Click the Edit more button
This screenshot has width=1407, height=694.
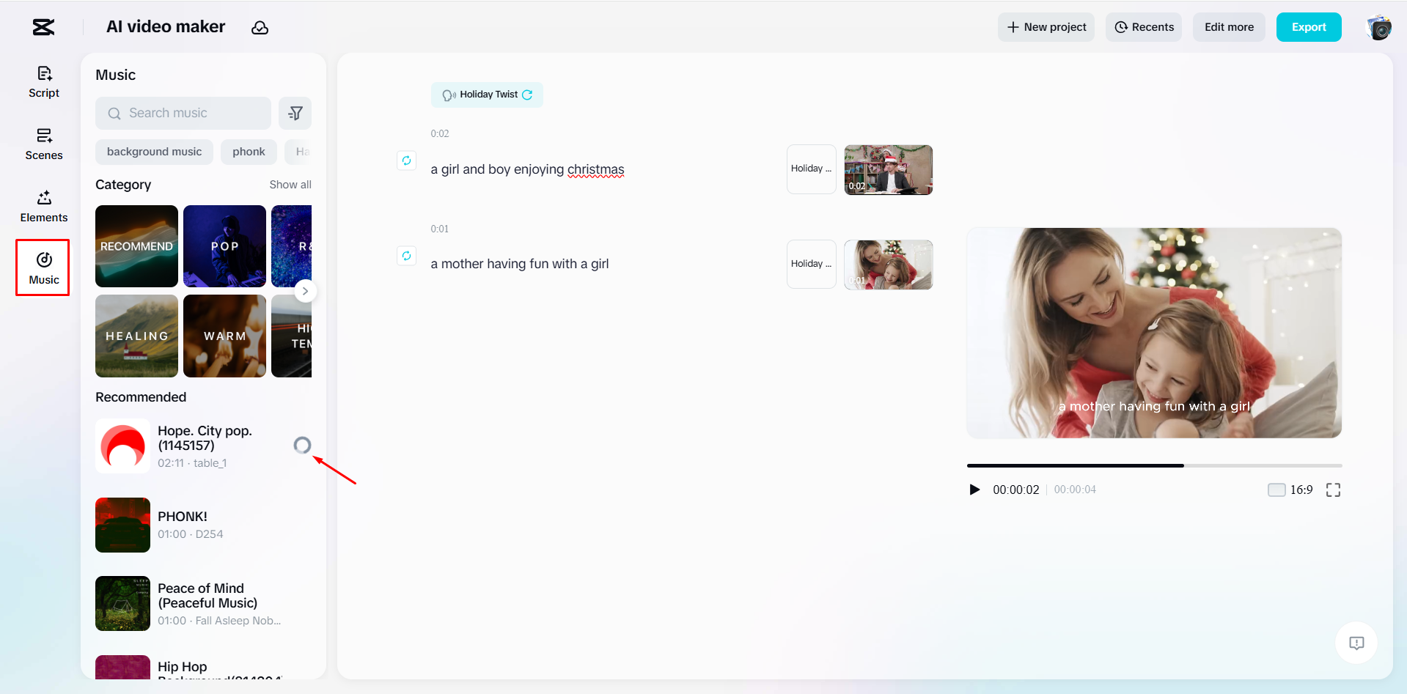1229,27
